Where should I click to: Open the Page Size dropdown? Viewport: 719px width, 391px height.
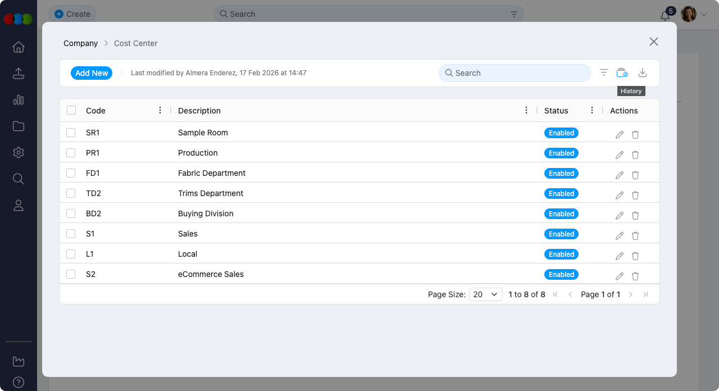pyautogui.click(x=486, y=294)
